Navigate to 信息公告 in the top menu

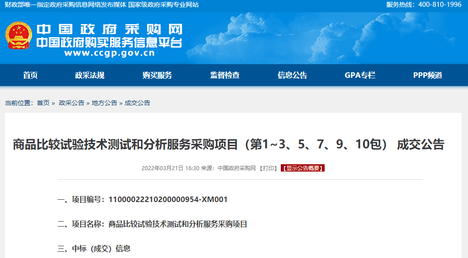(x=292, y=76)
